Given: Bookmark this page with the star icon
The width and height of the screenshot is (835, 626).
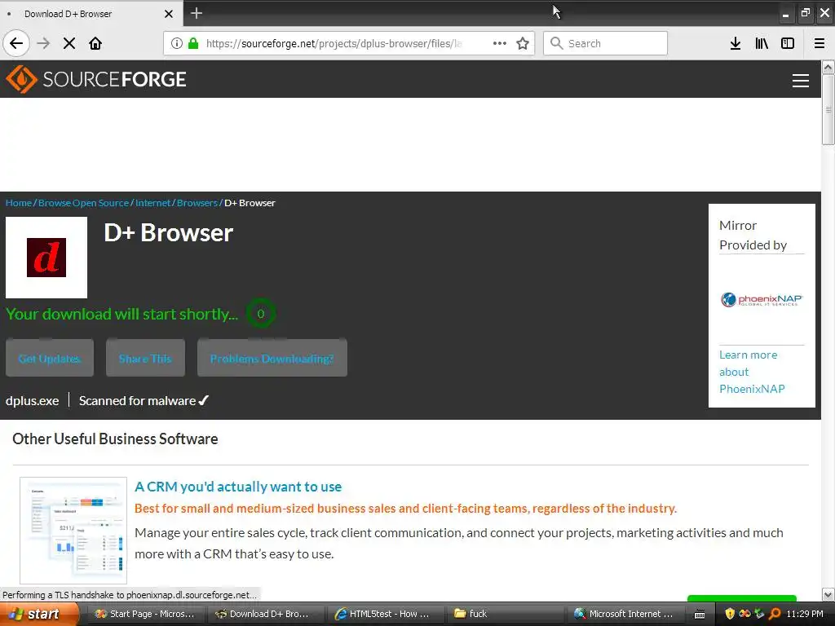Looking at the screenshot, I should 523,43.
